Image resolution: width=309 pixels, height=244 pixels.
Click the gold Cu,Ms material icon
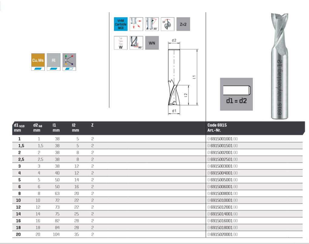tap(38, 60)
